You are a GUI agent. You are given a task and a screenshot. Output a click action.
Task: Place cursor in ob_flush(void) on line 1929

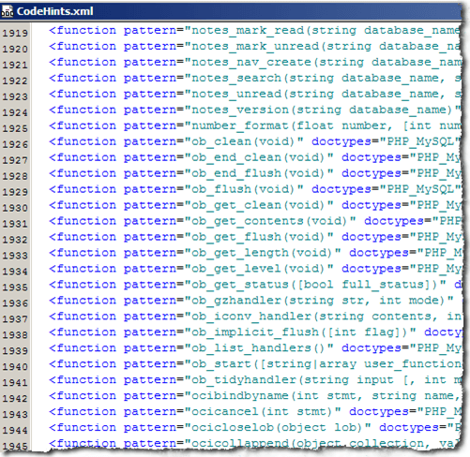click(x=244, y=189)
